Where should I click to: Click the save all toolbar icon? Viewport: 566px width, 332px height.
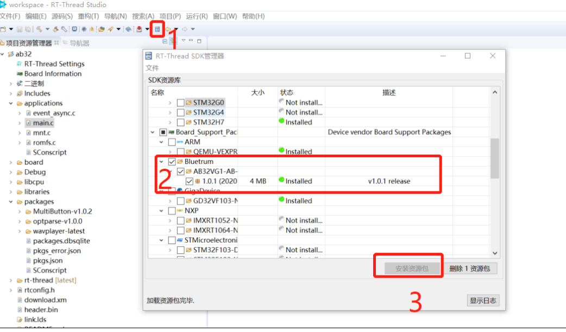pyautogui.click(x=28, y=29)
